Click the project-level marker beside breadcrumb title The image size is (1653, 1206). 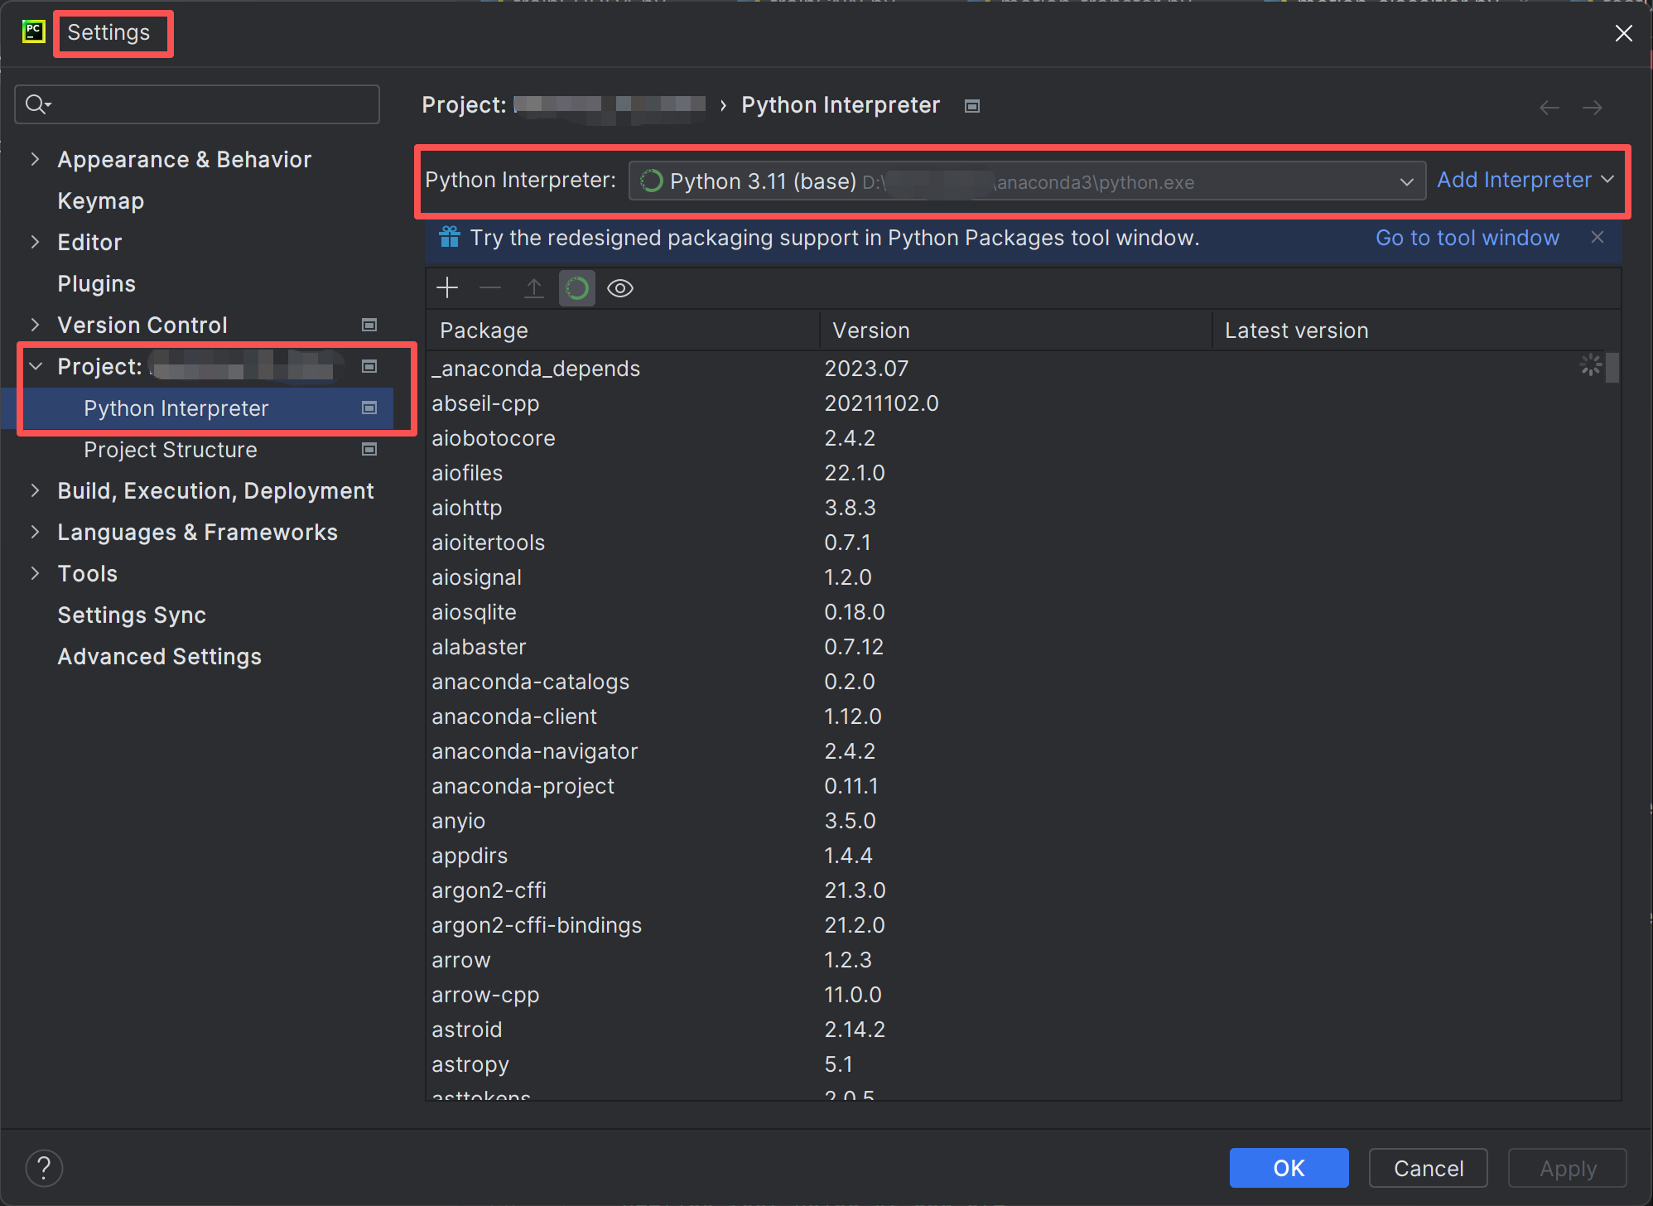pyautogui.click(x=973, y=106)
